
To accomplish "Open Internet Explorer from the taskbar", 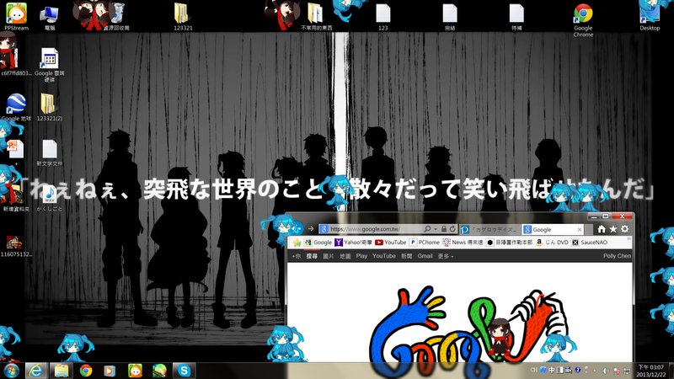I will 36,370.
